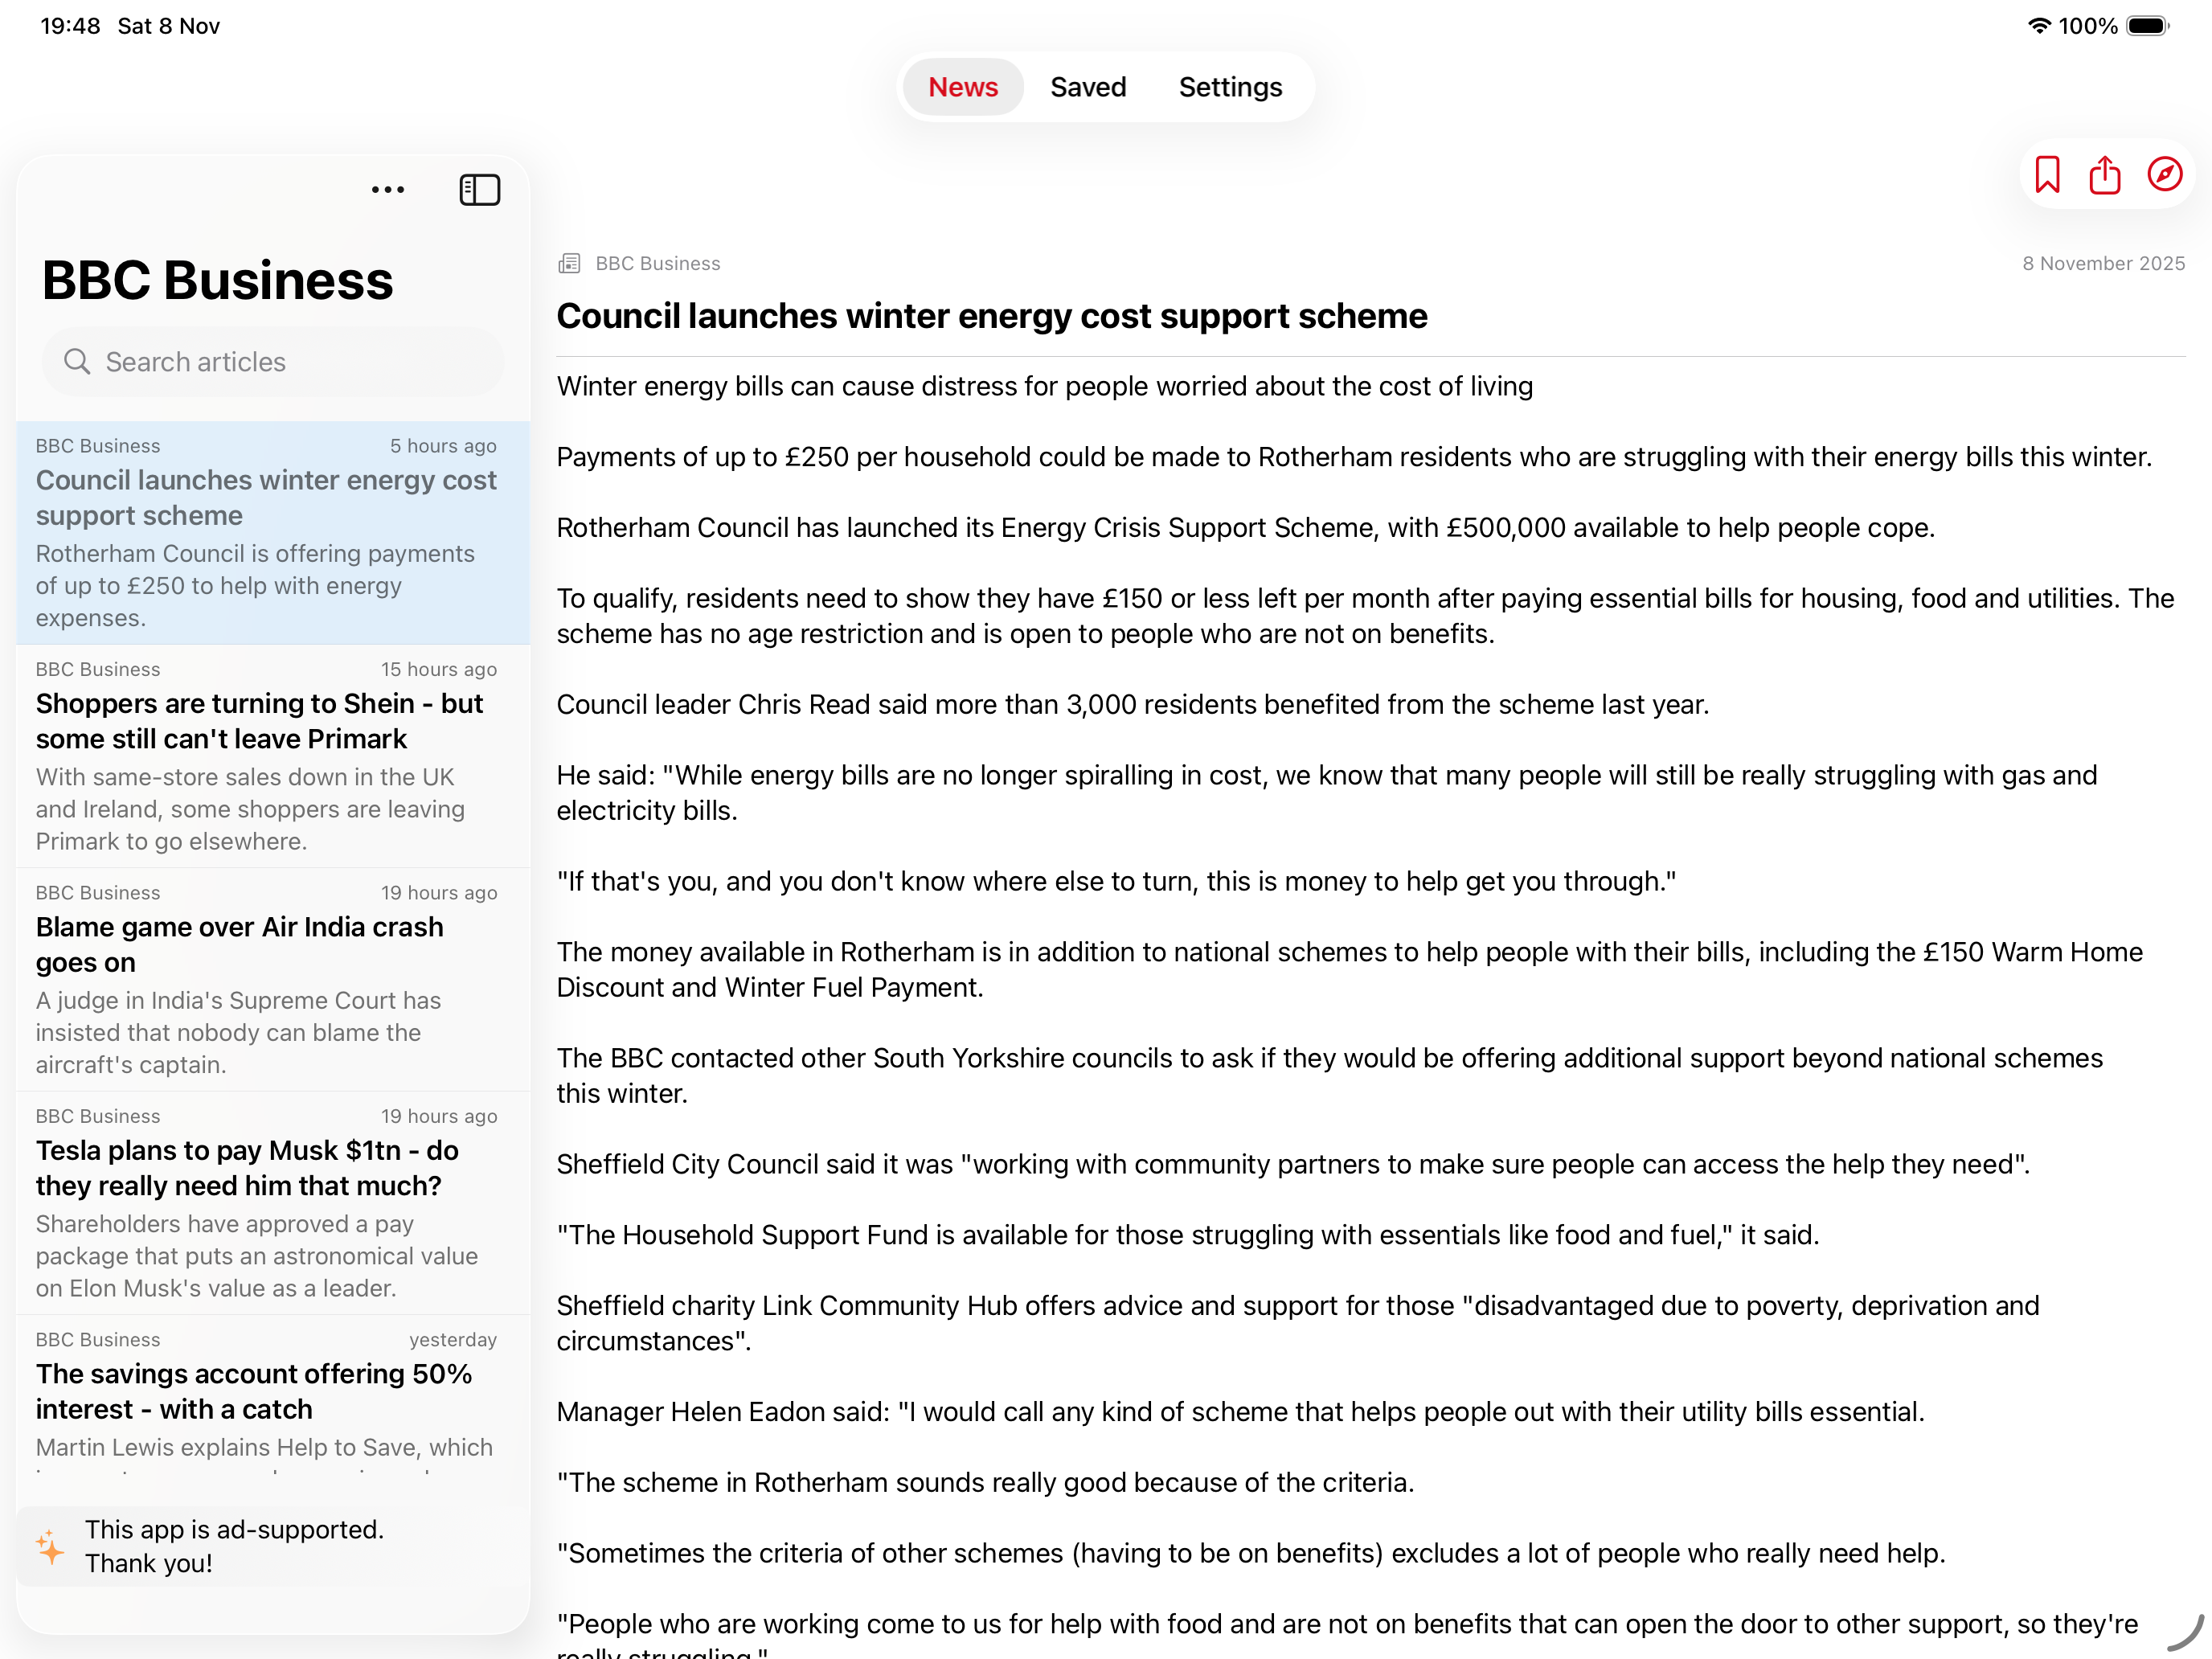Click the newspaper icon beside BBC Business
Viewport: 2212px width, 1659px height.
click(569, 264)
